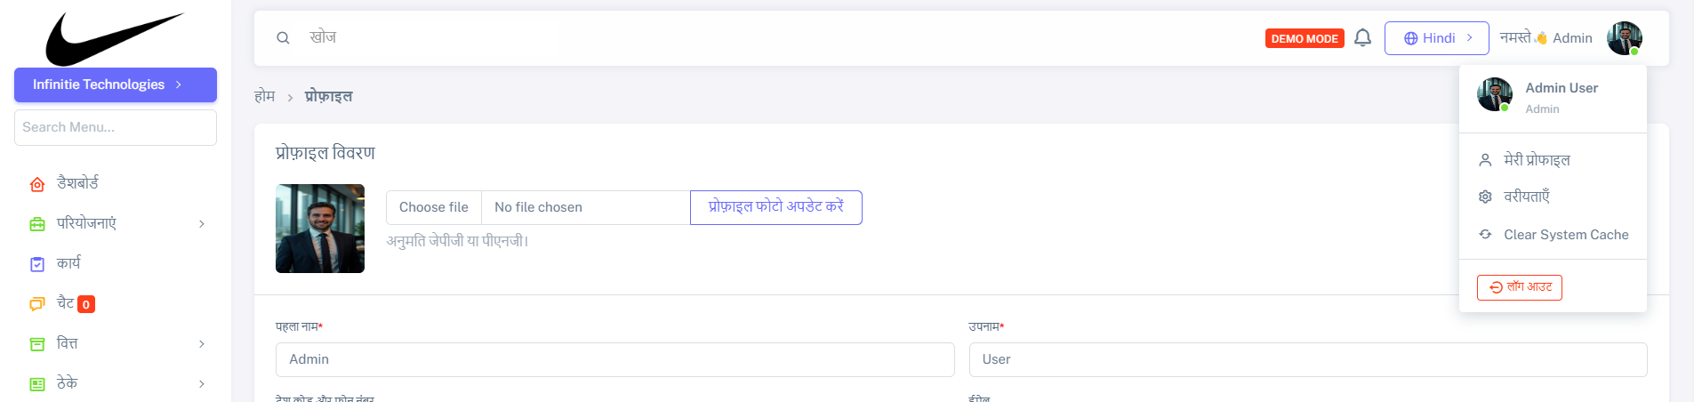1694x402 pixels.
Task: Open the चैट chat bubble icon
Action: (x=37, y=304)
